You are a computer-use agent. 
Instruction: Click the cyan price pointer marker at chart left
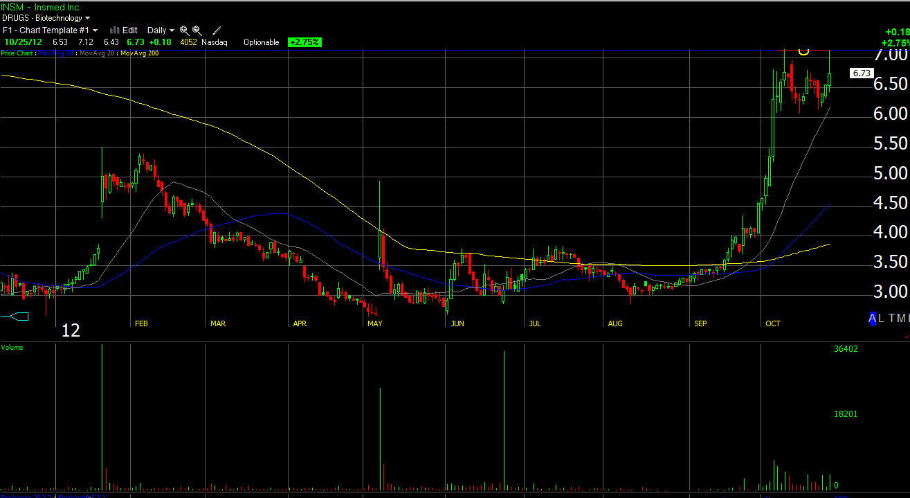tap(15, 317)
